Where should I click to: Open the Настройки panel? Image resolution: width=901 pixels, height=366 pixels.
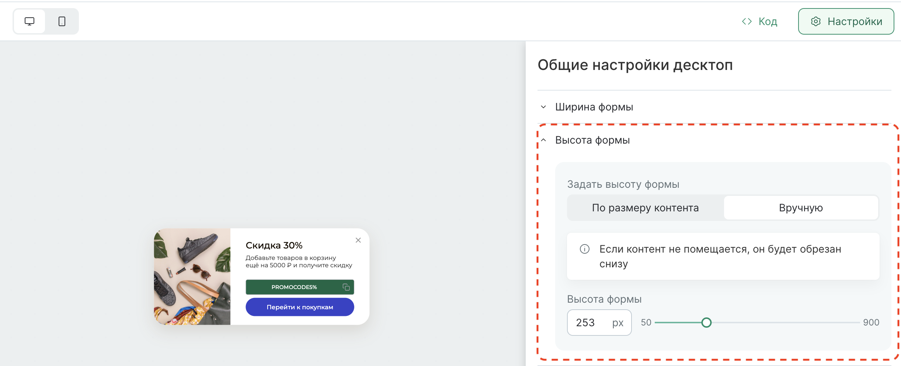(846, 21)
